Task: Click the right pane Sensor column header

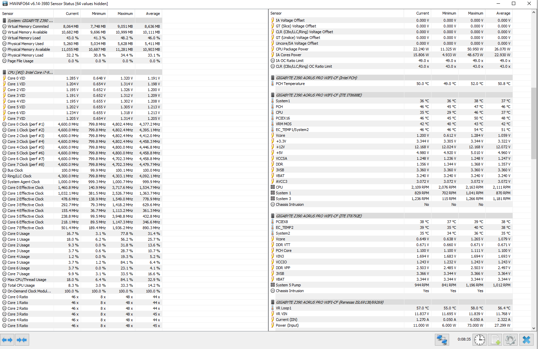Action: [x=336, y=13]
